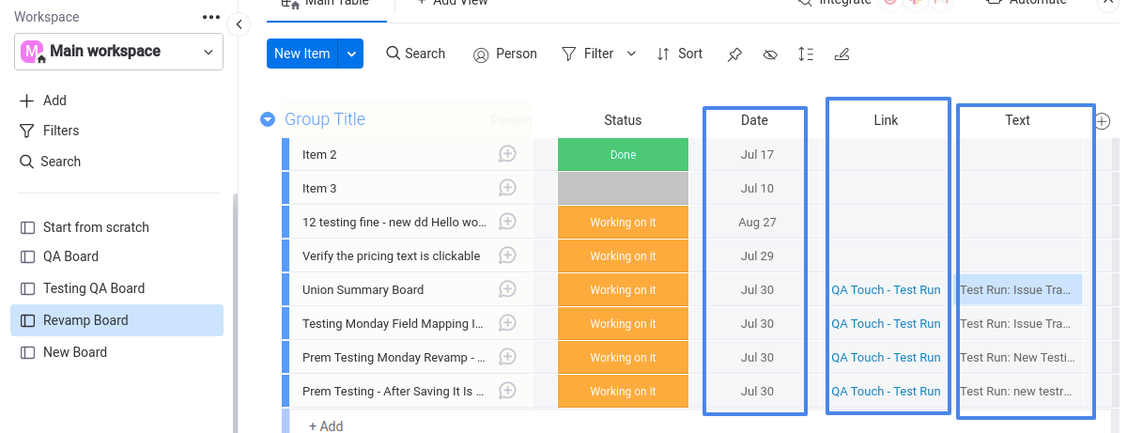Open workspace options three-dot menu
This screenshot has height=433, width=1143.
point(211,17)
